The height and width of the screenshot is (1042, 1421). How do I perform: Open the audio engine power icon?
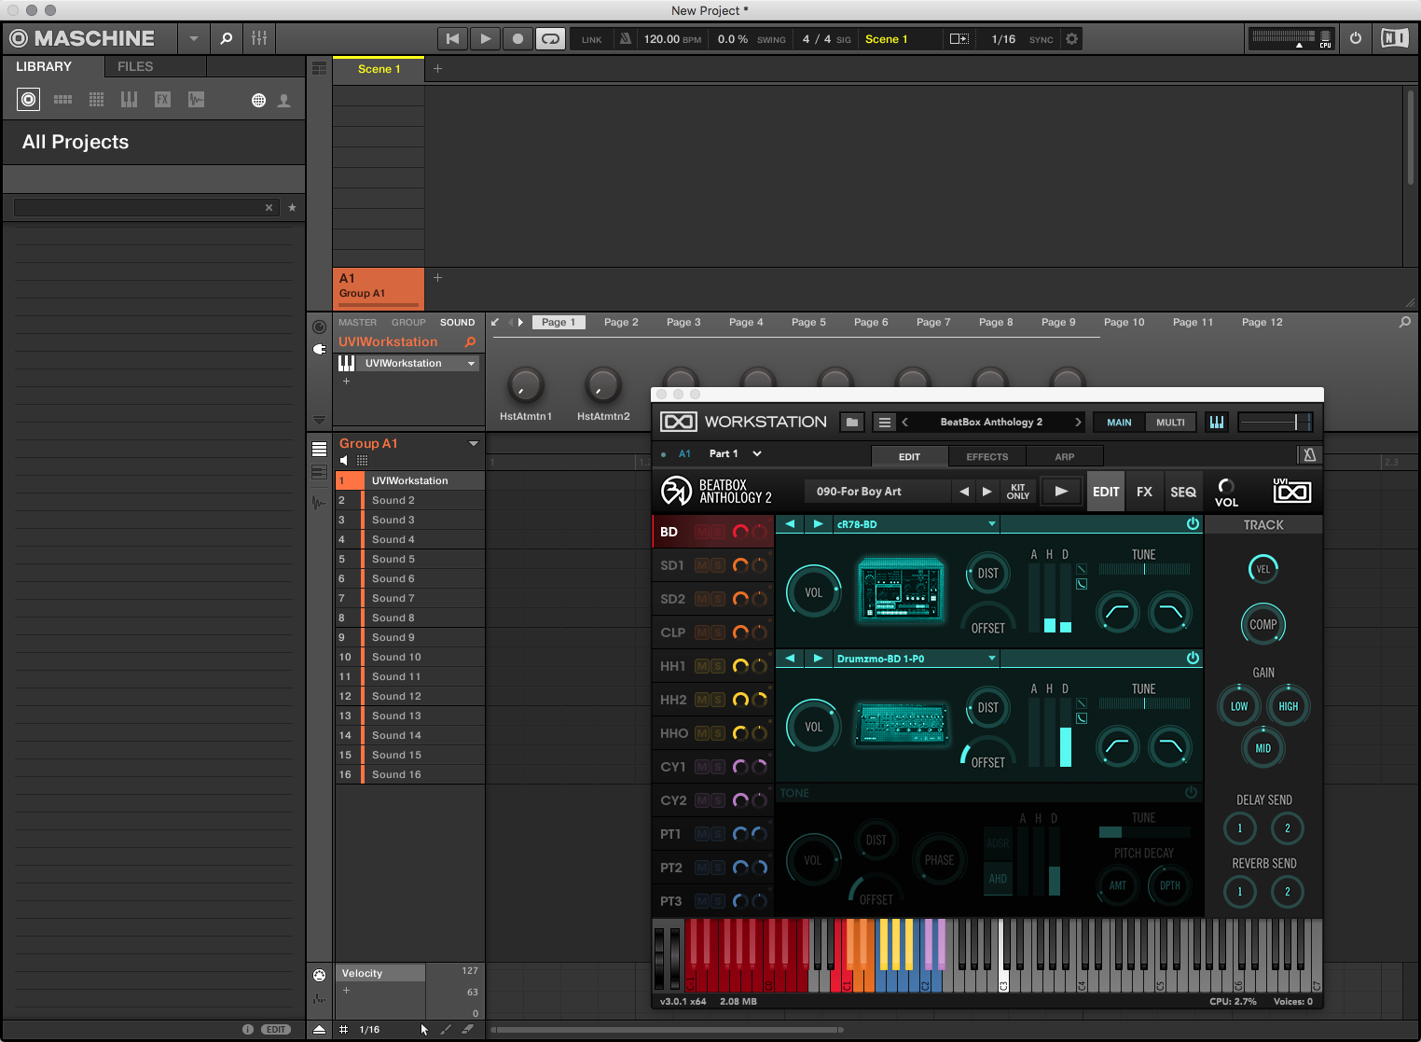pyautogui.click(x=1356, y=38)
